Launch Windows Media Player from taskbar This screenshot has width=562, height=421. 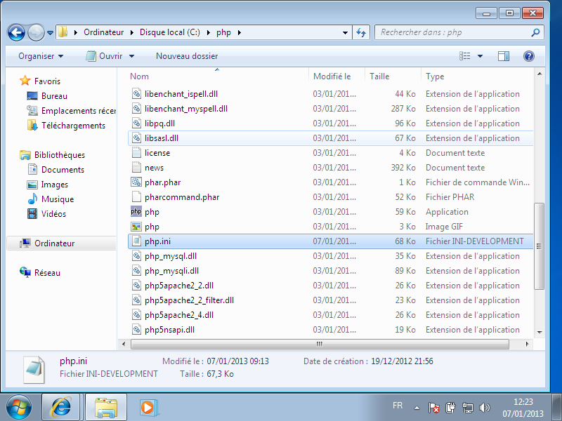[147, 406]
